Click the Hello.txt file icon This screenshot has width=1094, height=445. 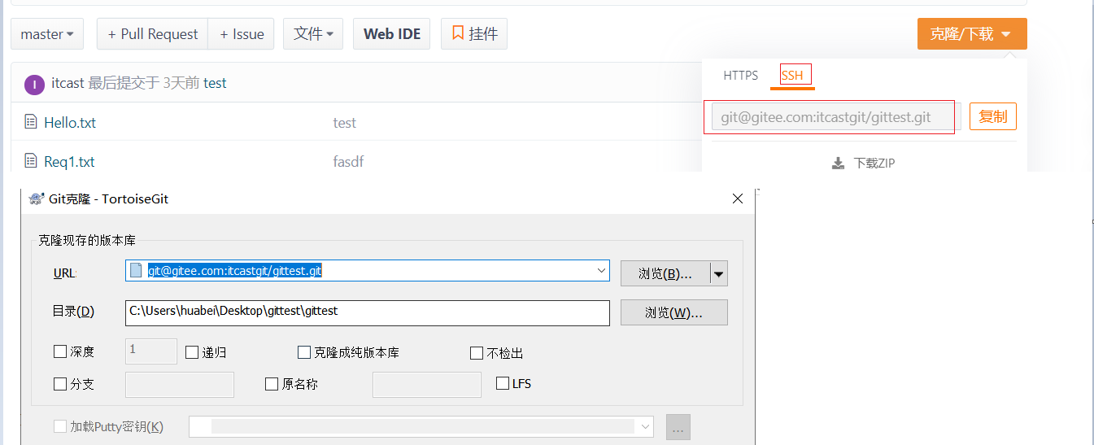(31, 122)
